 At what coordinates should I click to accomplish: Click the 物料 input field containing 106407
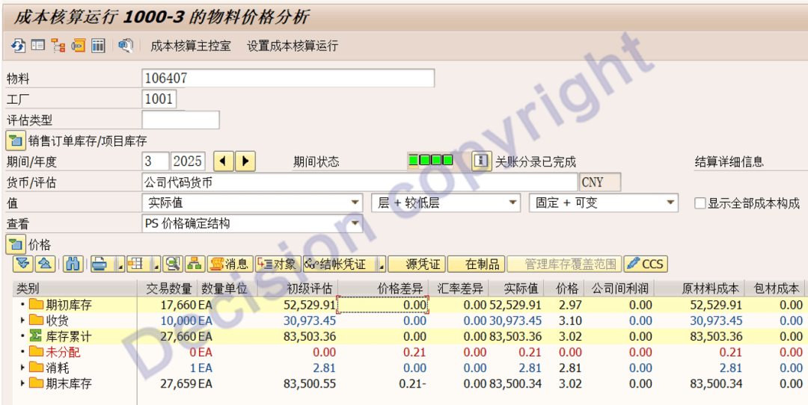tap(287, 78)
